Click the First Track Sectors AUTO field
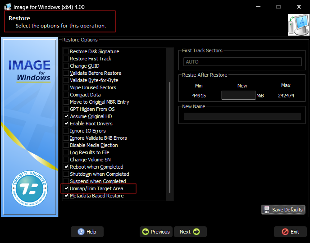This screenshot has width=310, height=243. tap(242, 62)
